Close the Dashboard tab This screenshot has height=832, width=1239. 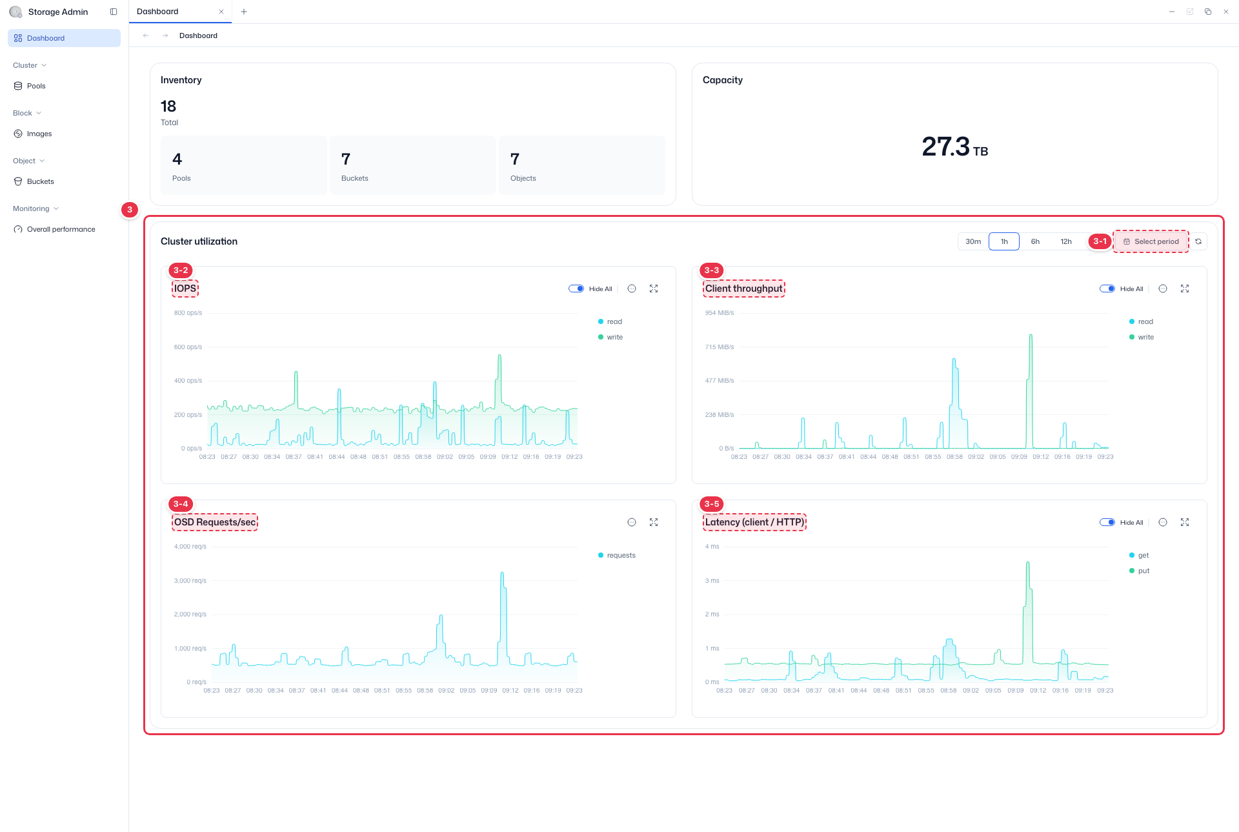click(221, 12)
